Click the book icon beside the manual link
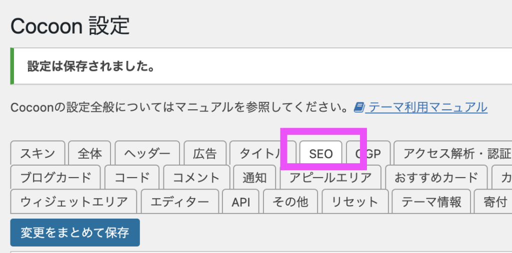Image resolution: width=512 pixels, height=253 pixels. point(359,107)
